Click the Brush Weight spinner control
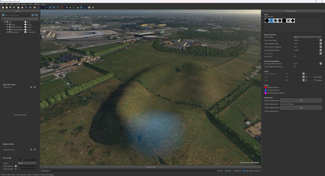The image size is (325, 176). 321,44
